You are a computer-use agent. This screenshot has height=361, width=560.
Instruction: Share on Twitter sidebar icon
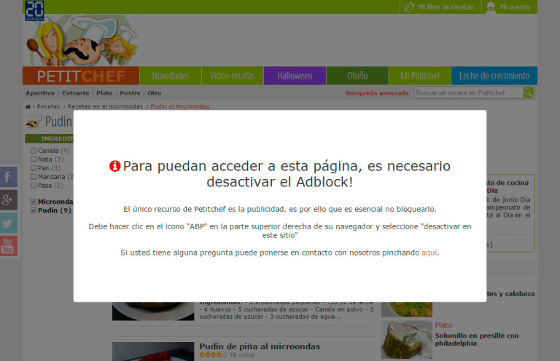tap(9, 223)
